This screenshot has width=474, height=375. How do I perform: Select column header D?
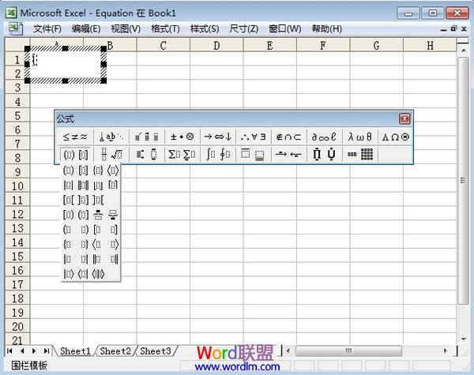pos(216,46)
